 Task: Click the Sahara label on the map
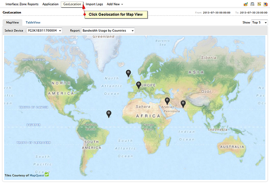click(x=143, y=107)
